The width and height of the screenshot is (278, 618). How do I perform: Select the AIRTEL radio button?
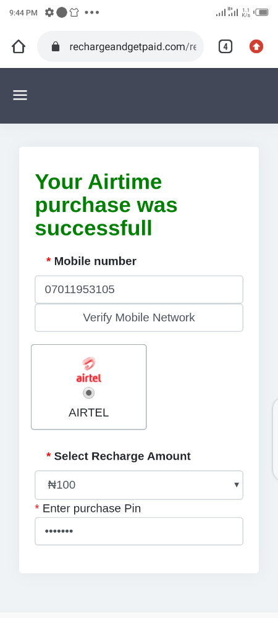coord(88,393)
